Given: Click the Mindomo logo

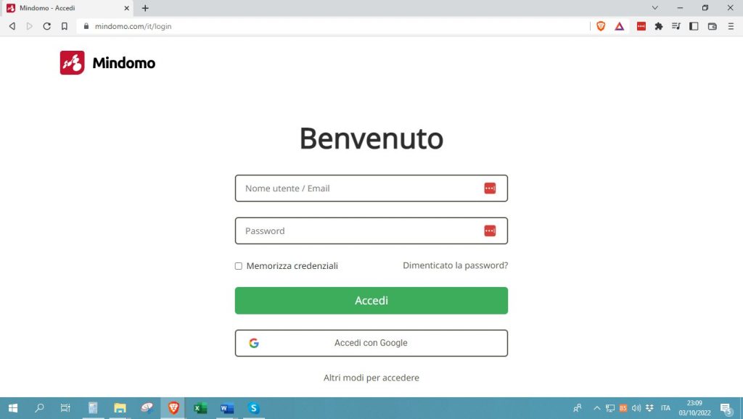Looking at the screenshot, I should coord(106,62).
